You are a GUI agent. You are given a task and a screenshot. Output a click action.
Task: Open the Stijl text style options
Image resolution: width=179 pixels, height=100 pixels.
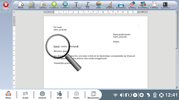coord(88,5)
